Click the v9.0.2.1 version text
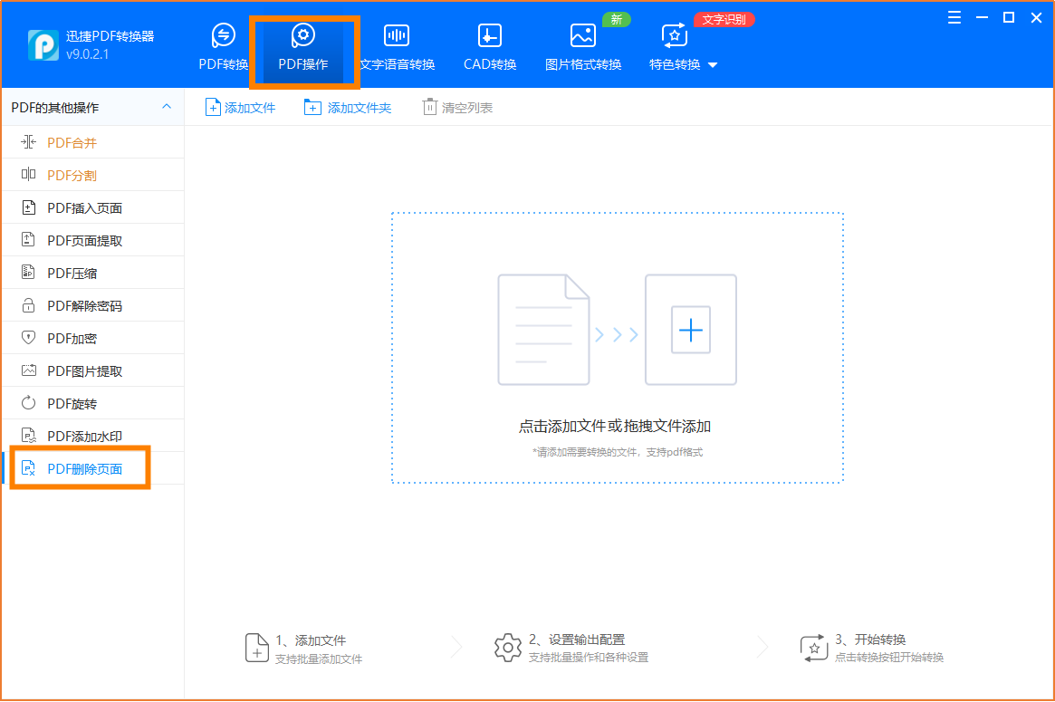Image resolution: width=1055 pixels, height=702 pixels. (x=88, y=54)
